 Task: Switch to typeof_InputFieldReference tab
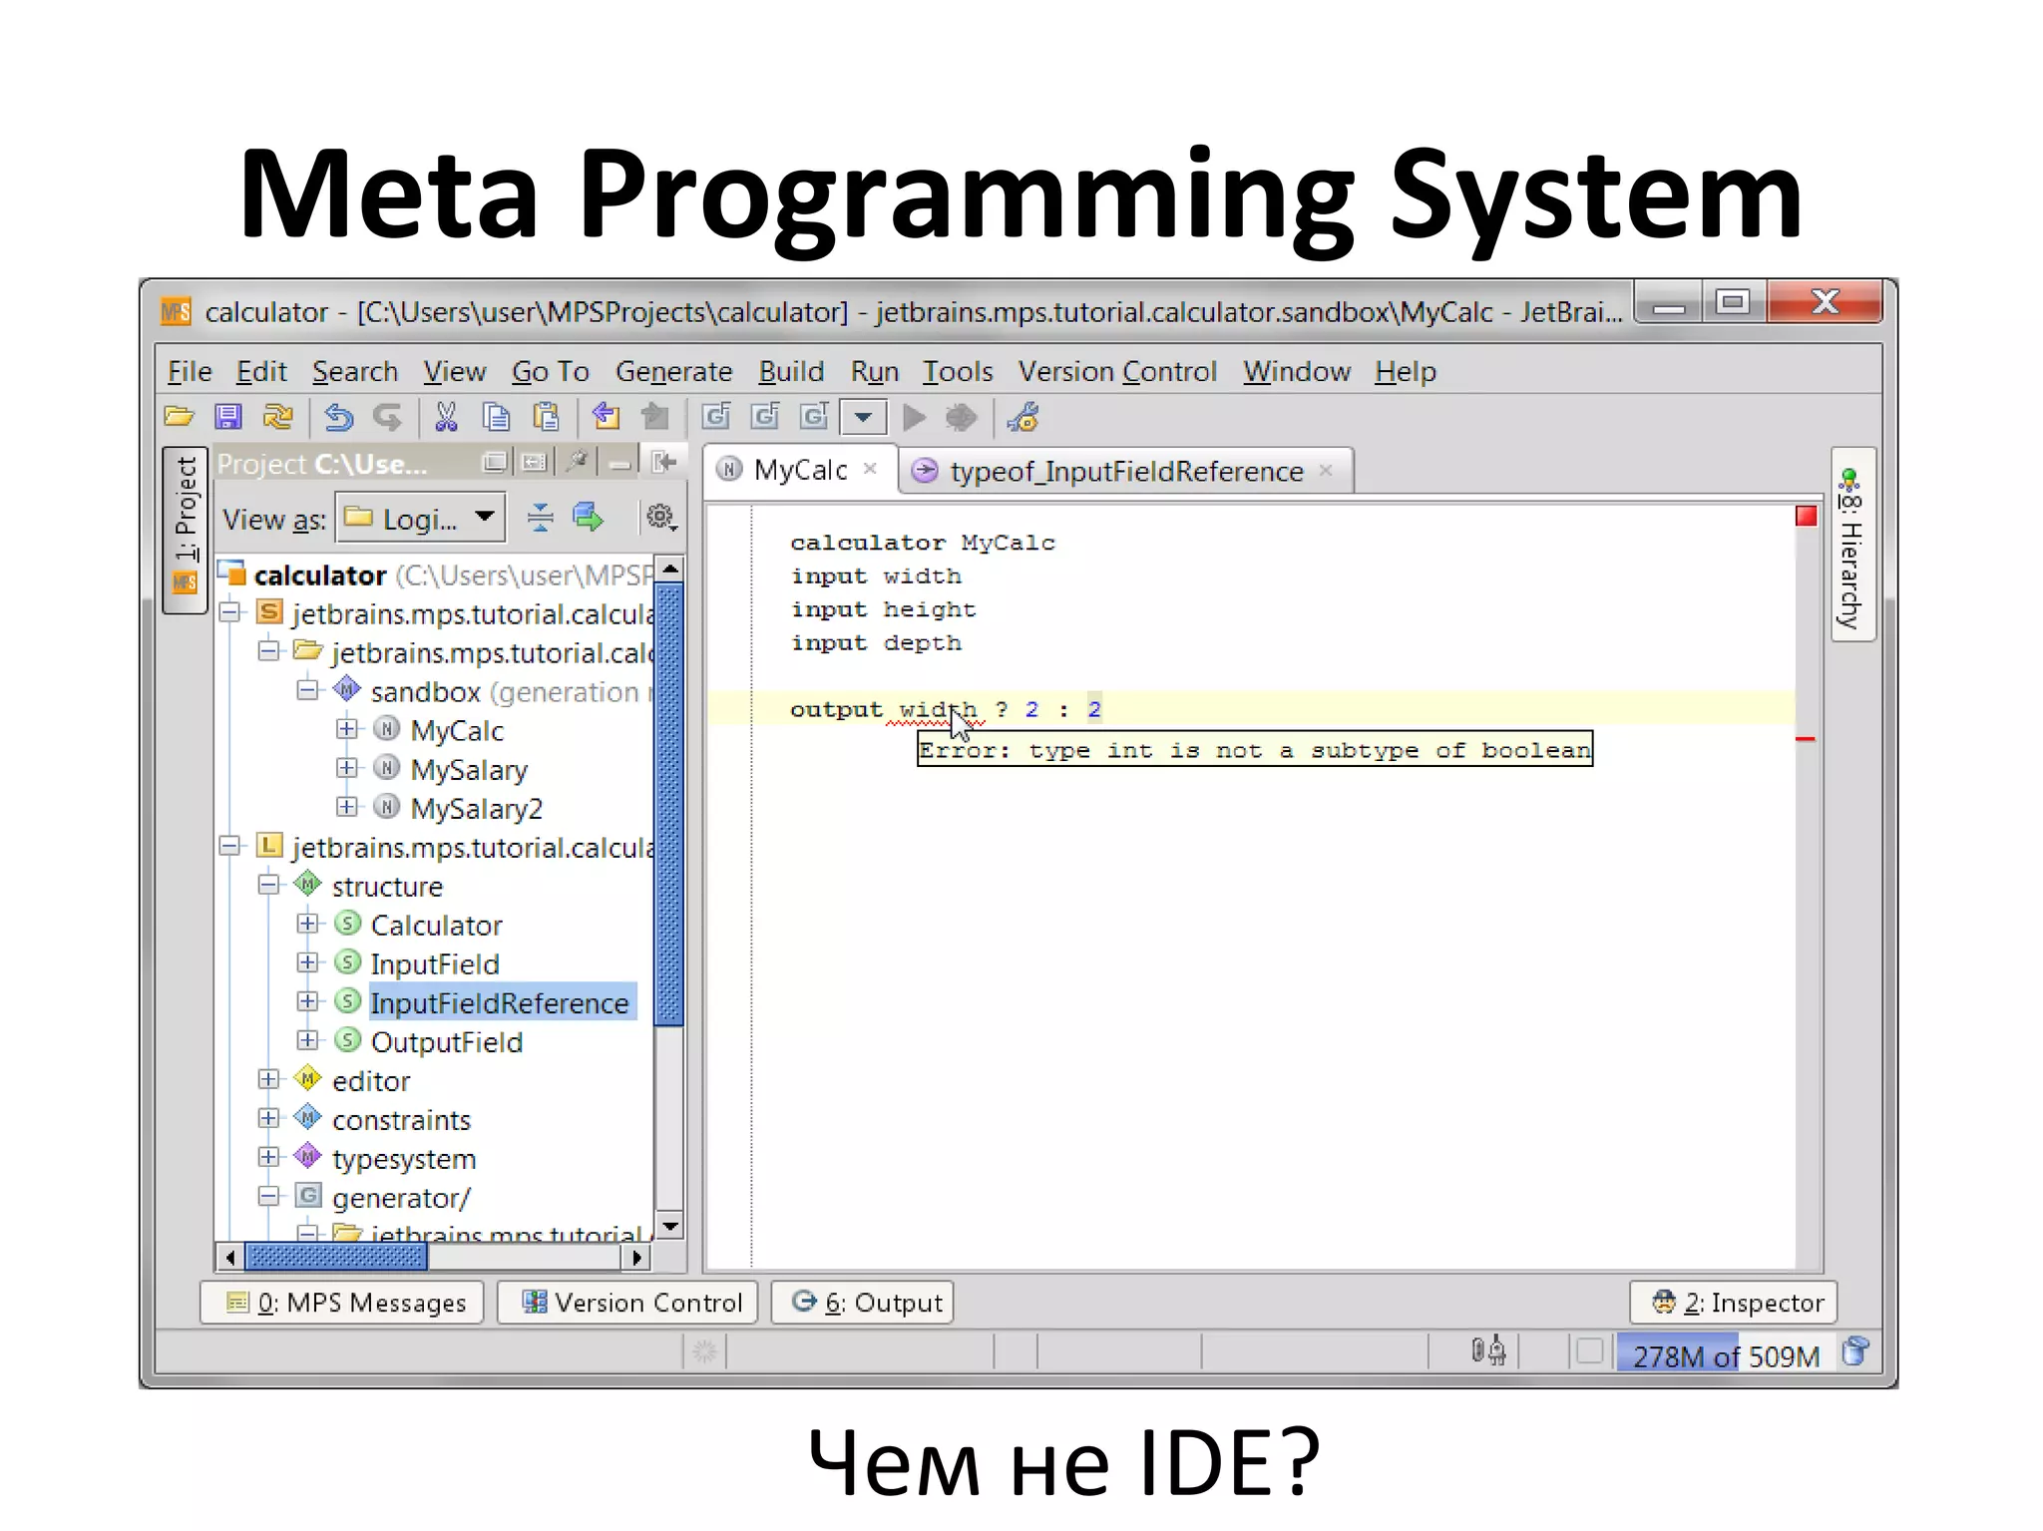pyautogui.click(x=1125, y=471)
